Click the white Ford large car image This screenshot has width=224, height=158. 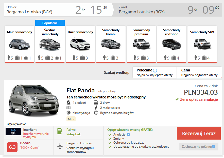coord(80,44)
